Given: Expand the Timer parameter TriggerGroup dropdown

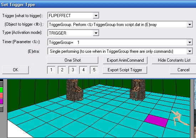Looking at the screenshot, I should [190, 42].
